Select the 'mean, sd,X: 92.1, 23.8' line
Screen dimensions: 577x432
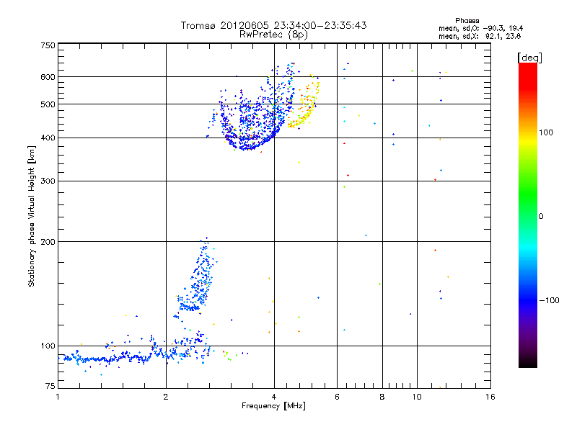tap(480, 36)
